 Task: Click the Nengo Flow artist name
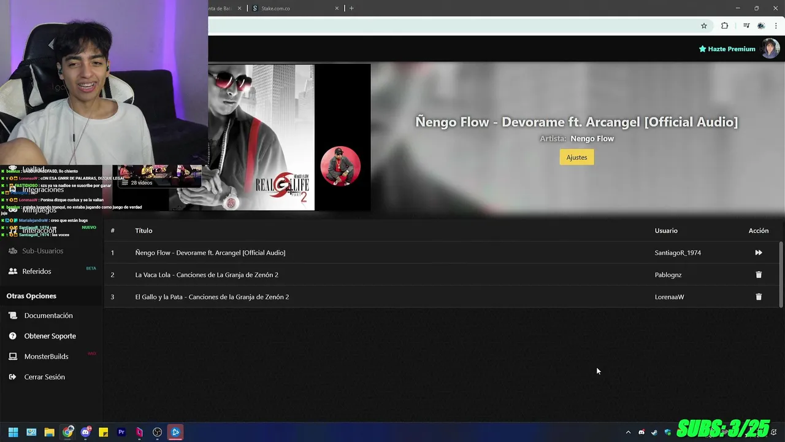pos(592,138)
